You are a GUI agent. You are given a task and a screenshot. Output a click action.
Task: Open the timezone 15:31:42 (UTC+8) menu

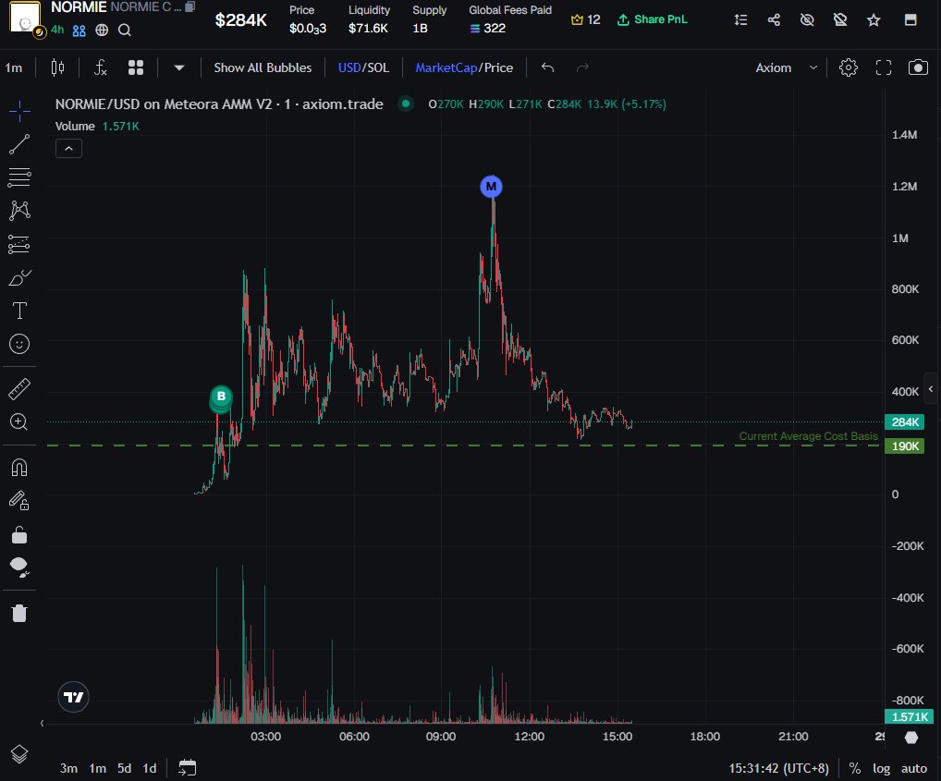(x=778, y=768)
